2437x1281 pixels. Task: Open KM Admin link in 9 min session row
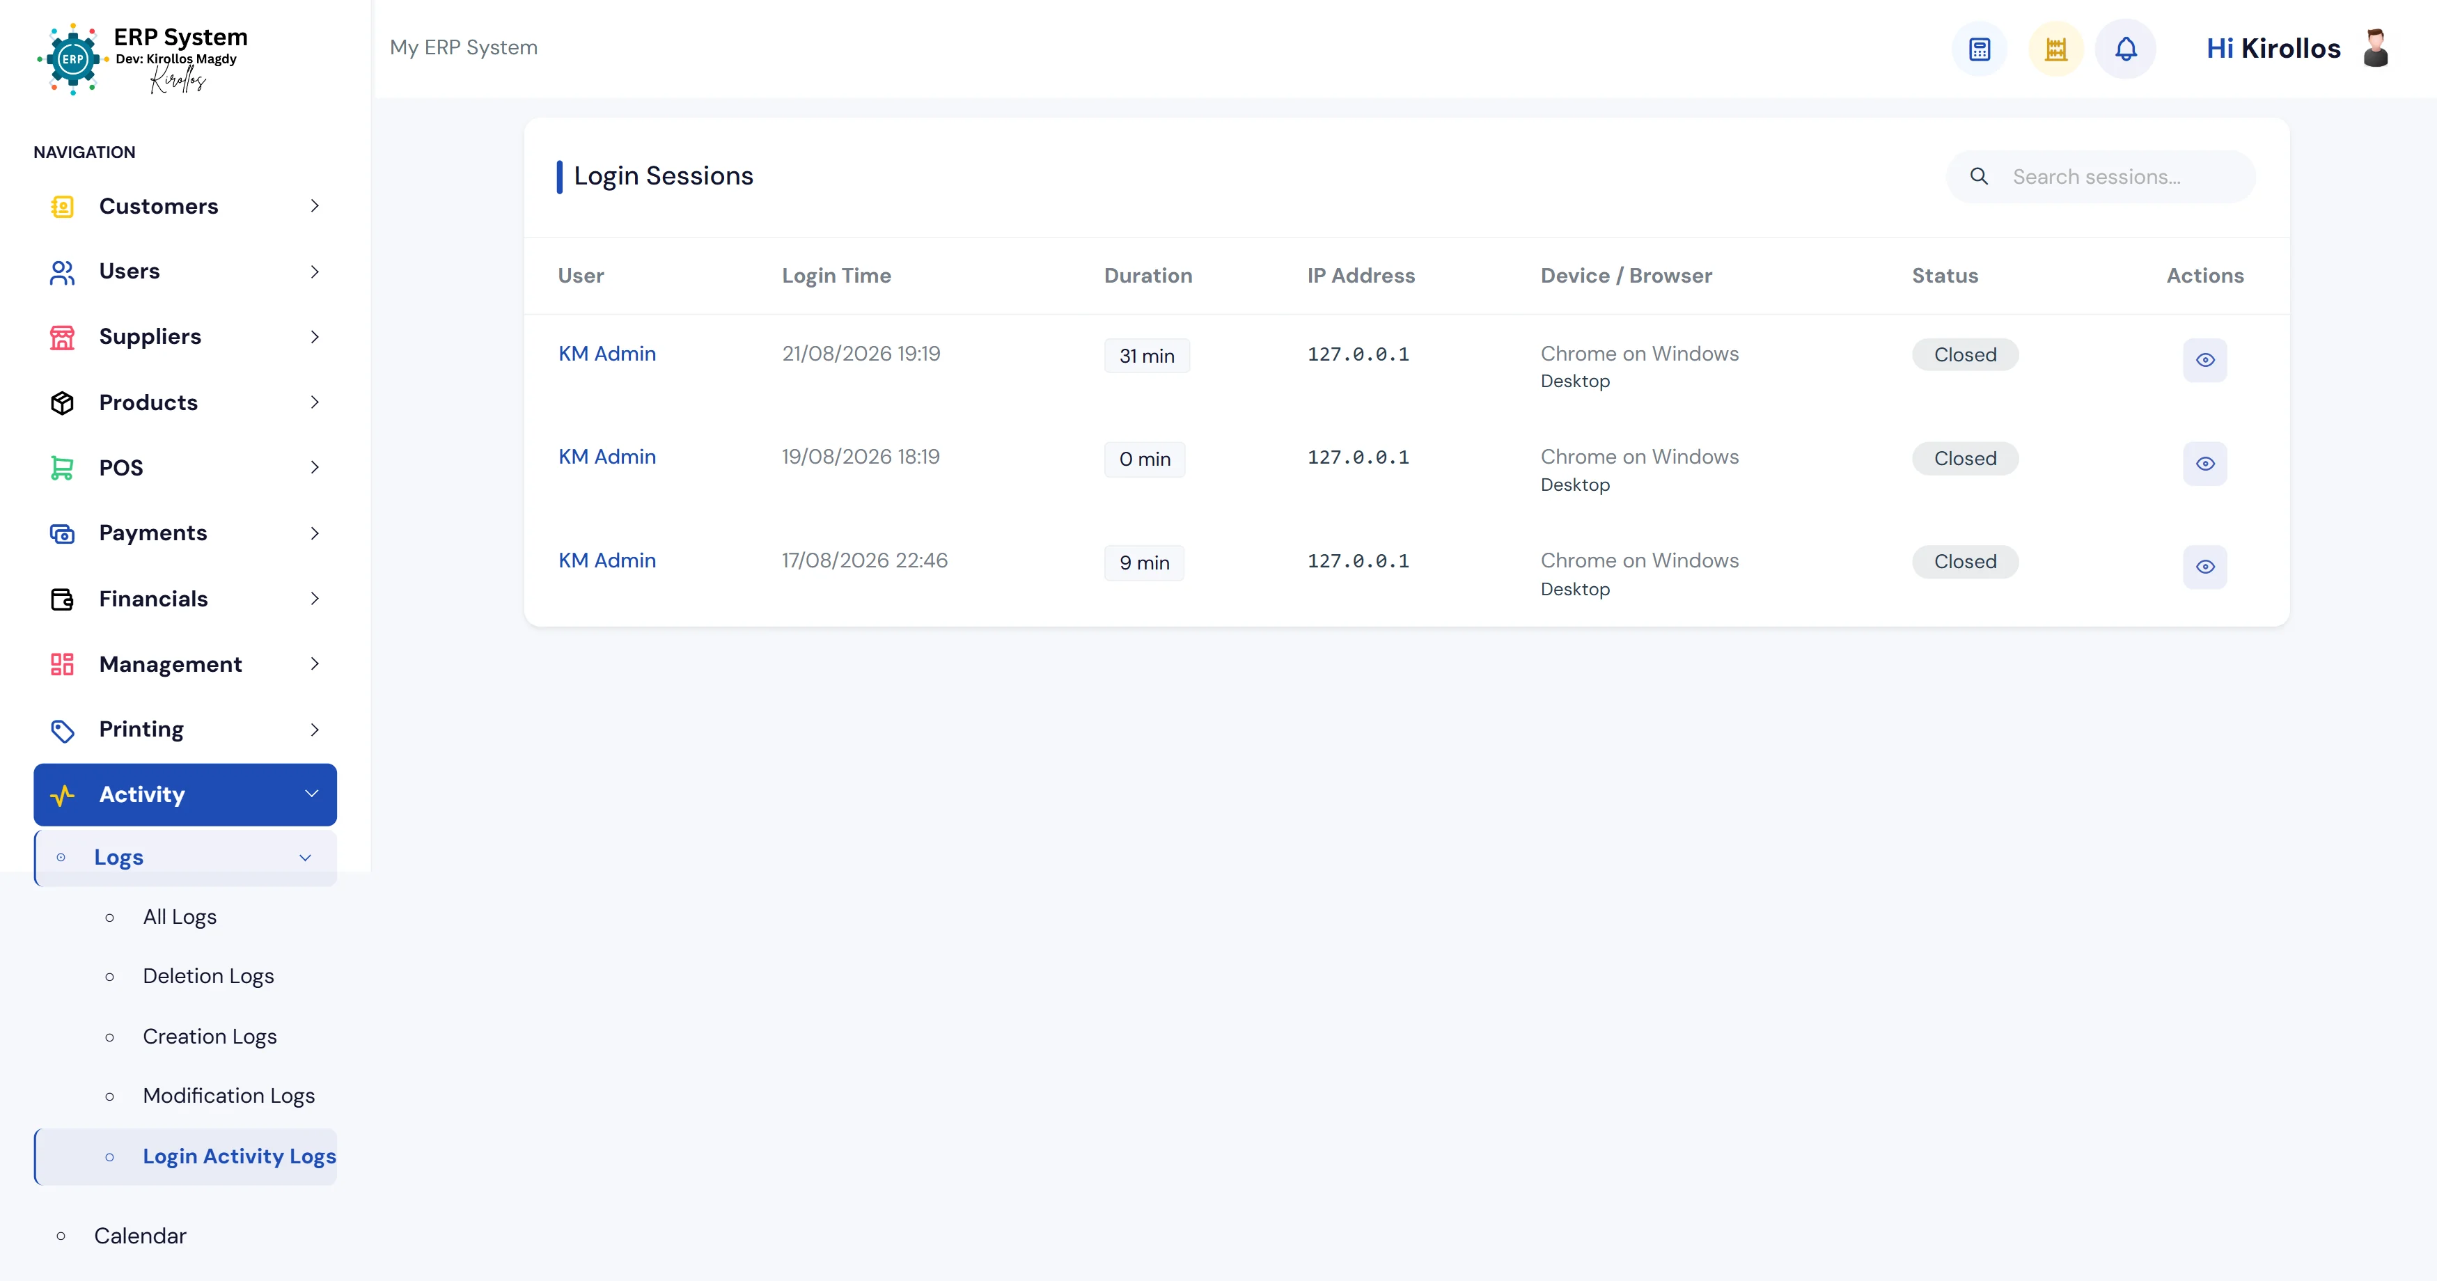click(x=607, y=561)
